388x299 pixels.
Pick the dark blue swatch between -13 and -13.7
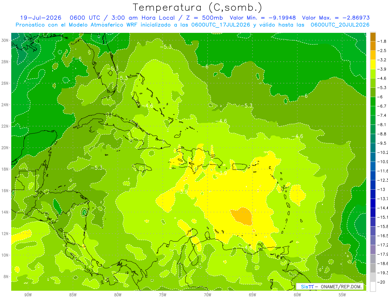point(373,194)
